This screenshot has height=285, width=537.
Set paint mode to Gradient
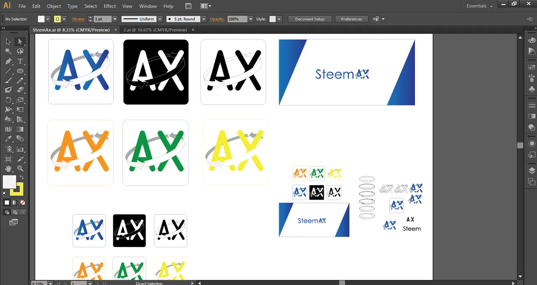point(15,203)
